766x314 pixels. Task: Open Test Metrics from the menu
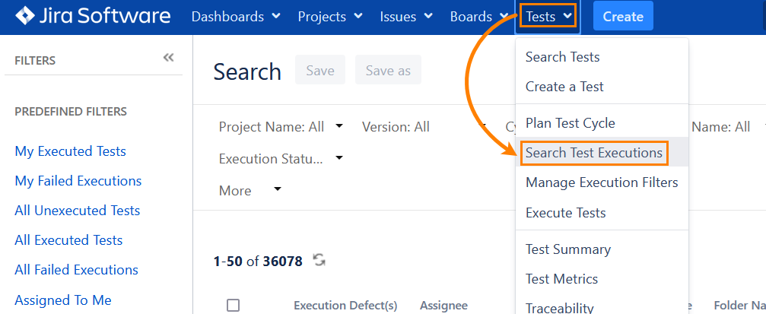602,279
